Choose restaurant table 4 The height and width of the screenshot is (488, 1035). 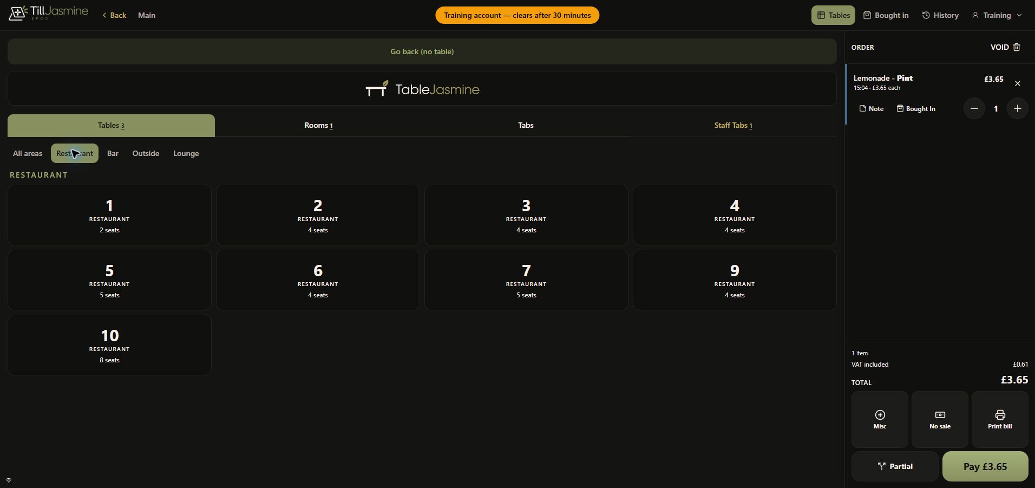click(735, 215)
